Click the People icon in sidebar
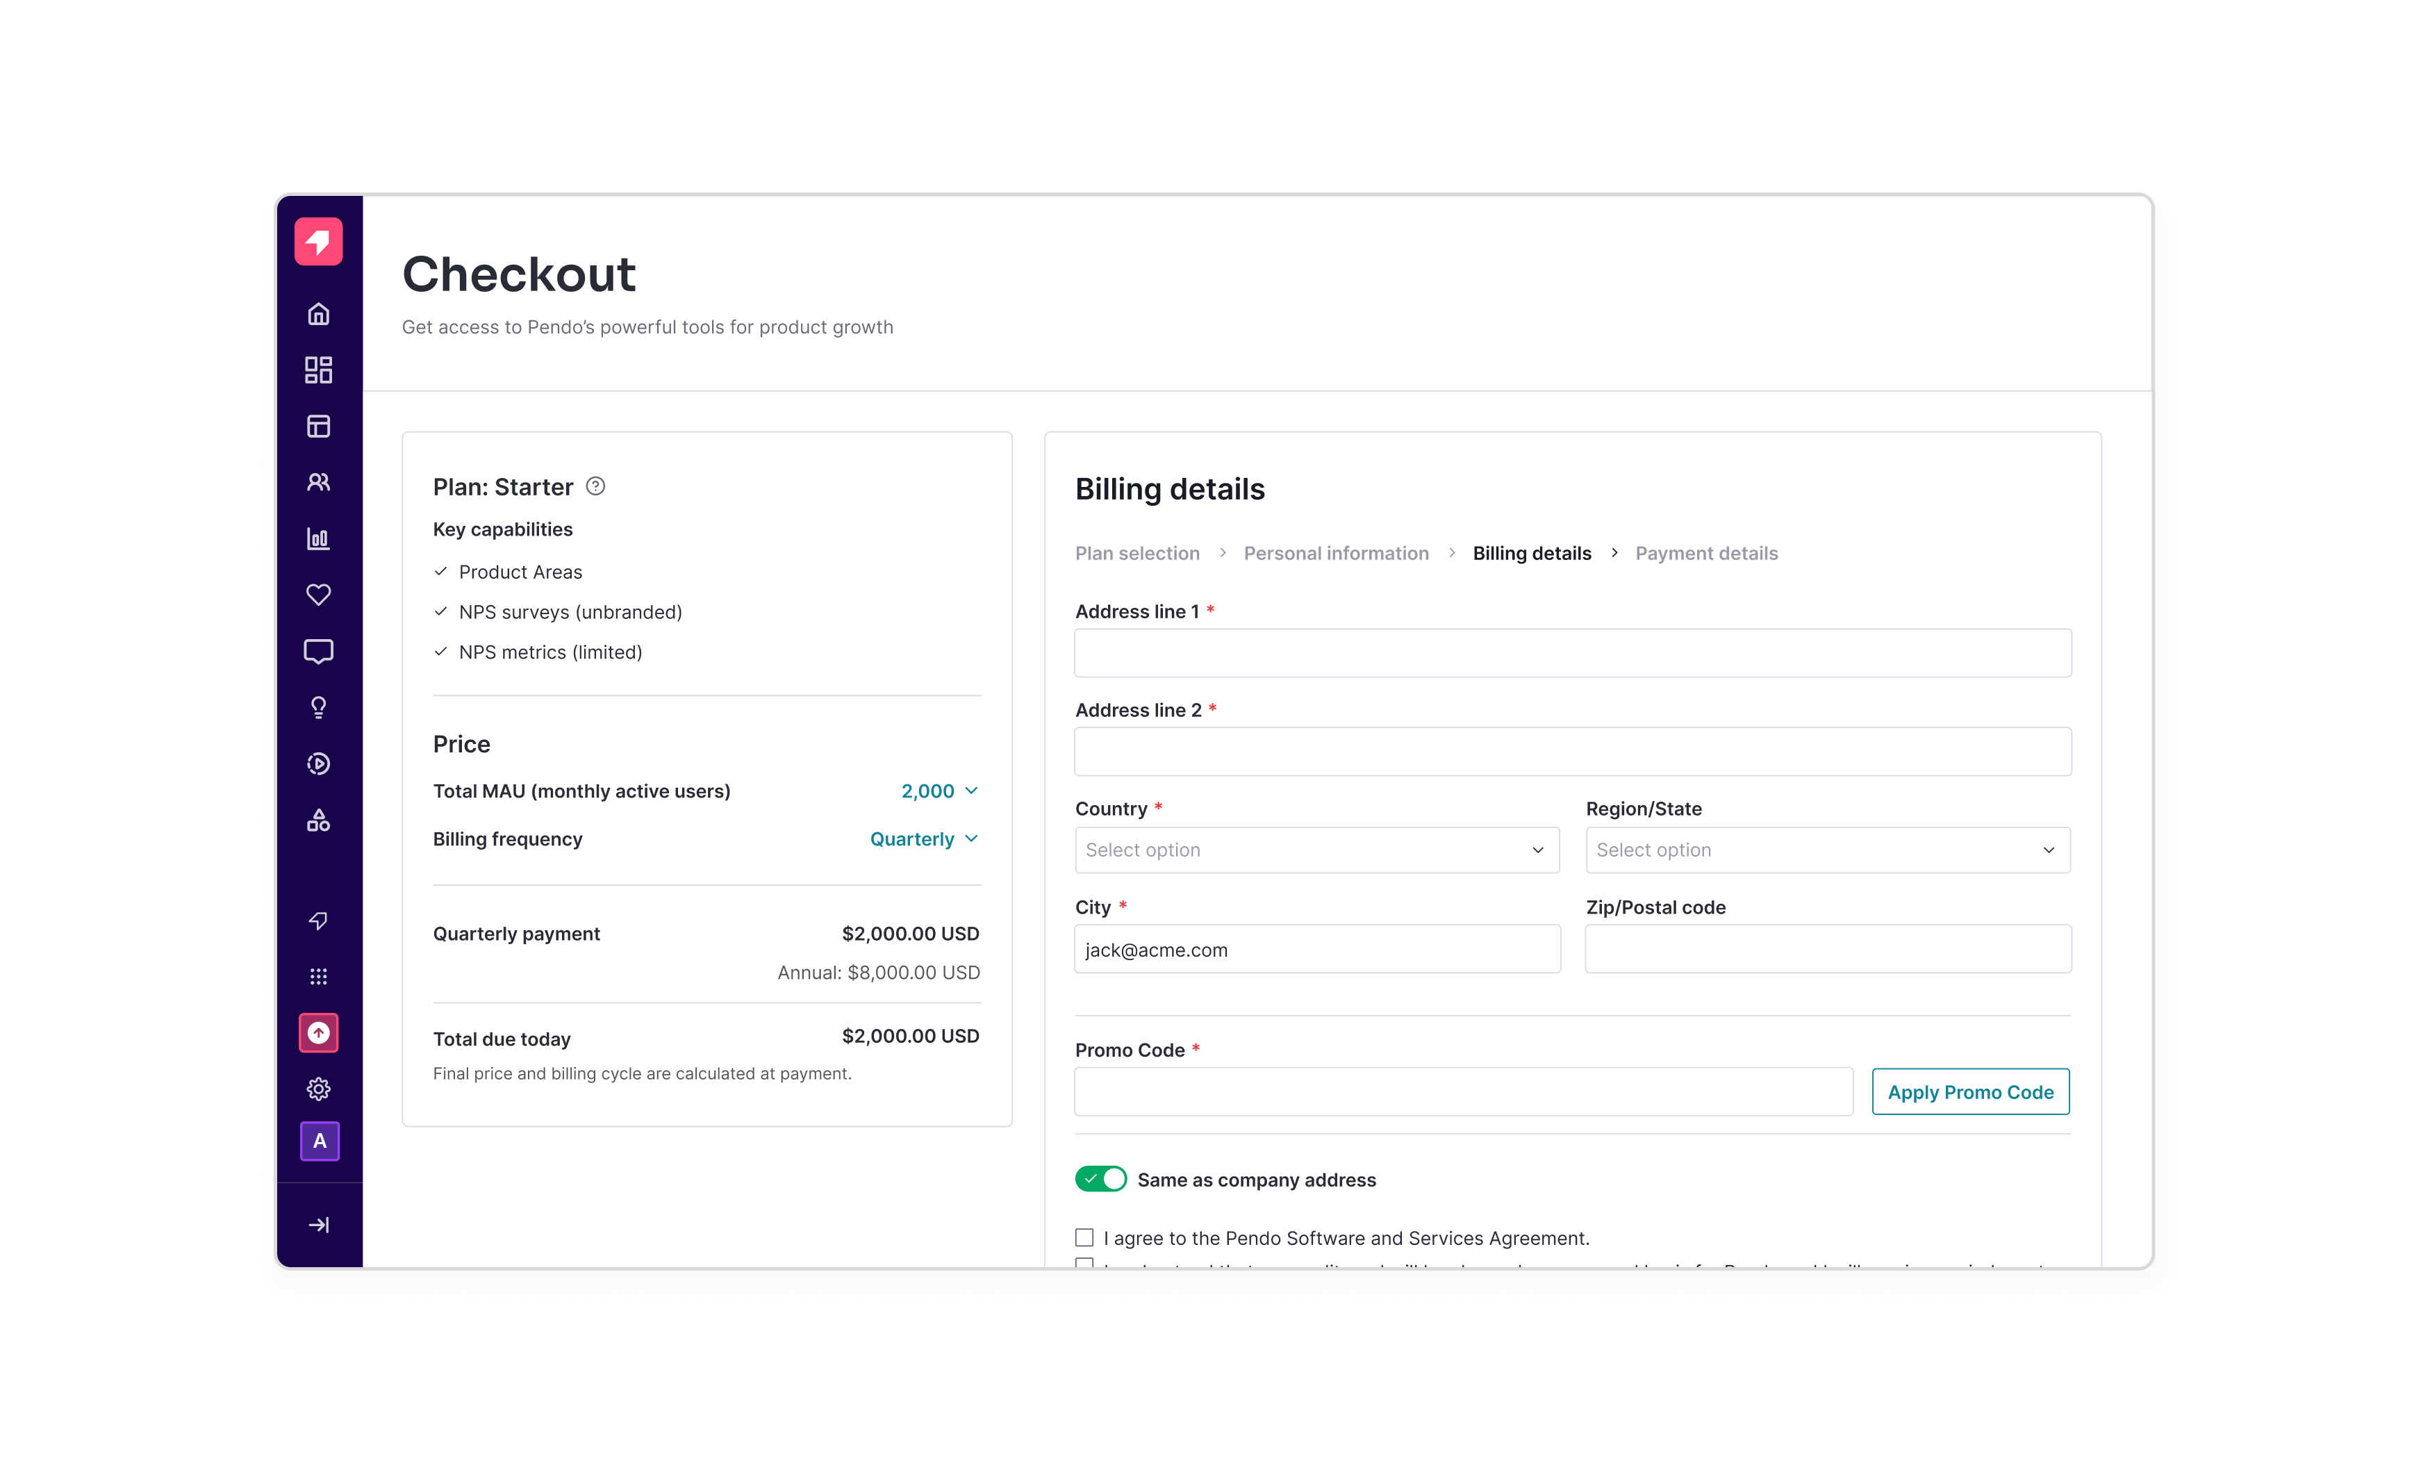2430x1461 pixels. [318, 482]
